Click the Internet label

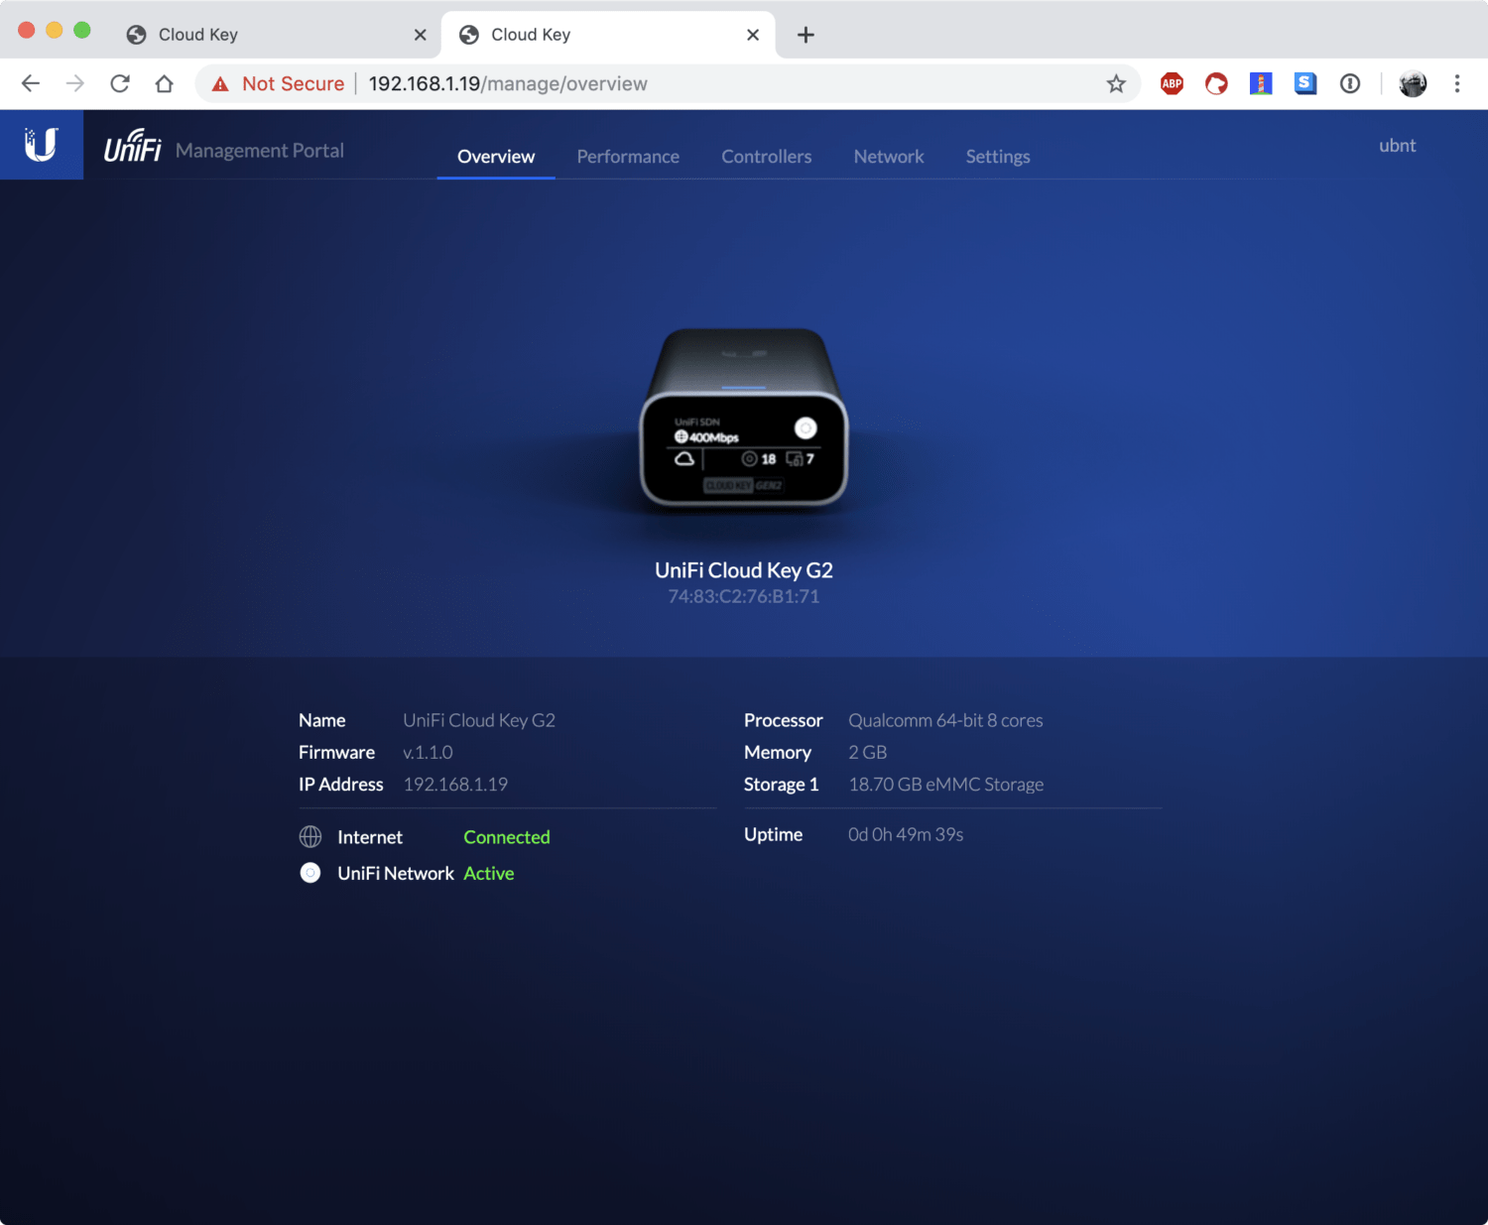click(x=370, y=837)
